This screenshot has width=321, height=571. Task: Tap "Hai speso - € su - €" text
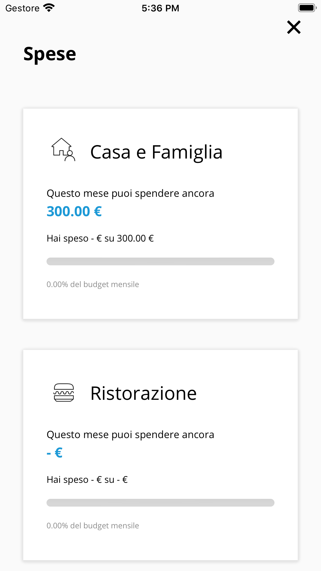(87, 480)
